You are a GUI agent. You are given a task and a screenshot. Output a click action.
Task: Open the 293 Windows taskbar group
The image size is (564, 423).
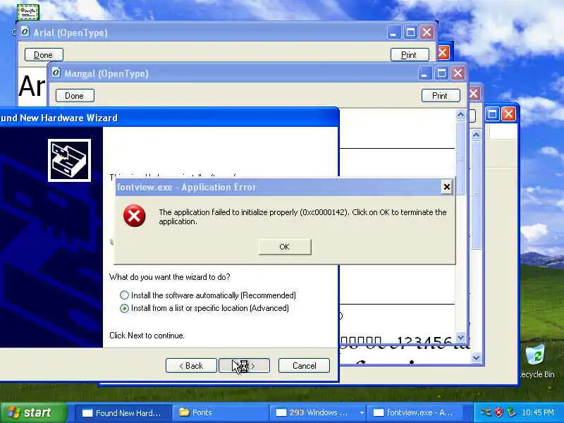click(x=318, y=413)
